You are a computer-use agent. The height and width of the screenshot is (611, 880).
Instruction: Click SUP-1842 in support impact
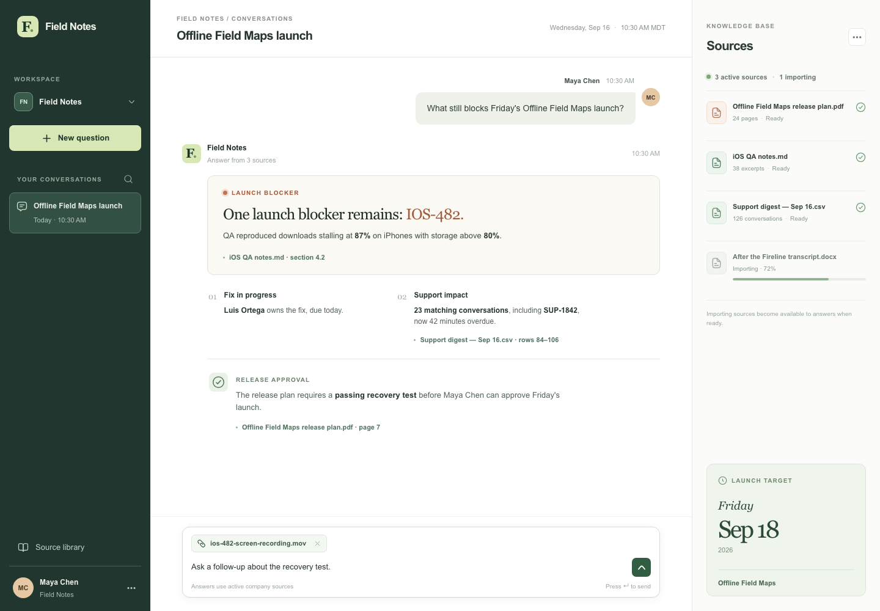(x=560, y=310)
